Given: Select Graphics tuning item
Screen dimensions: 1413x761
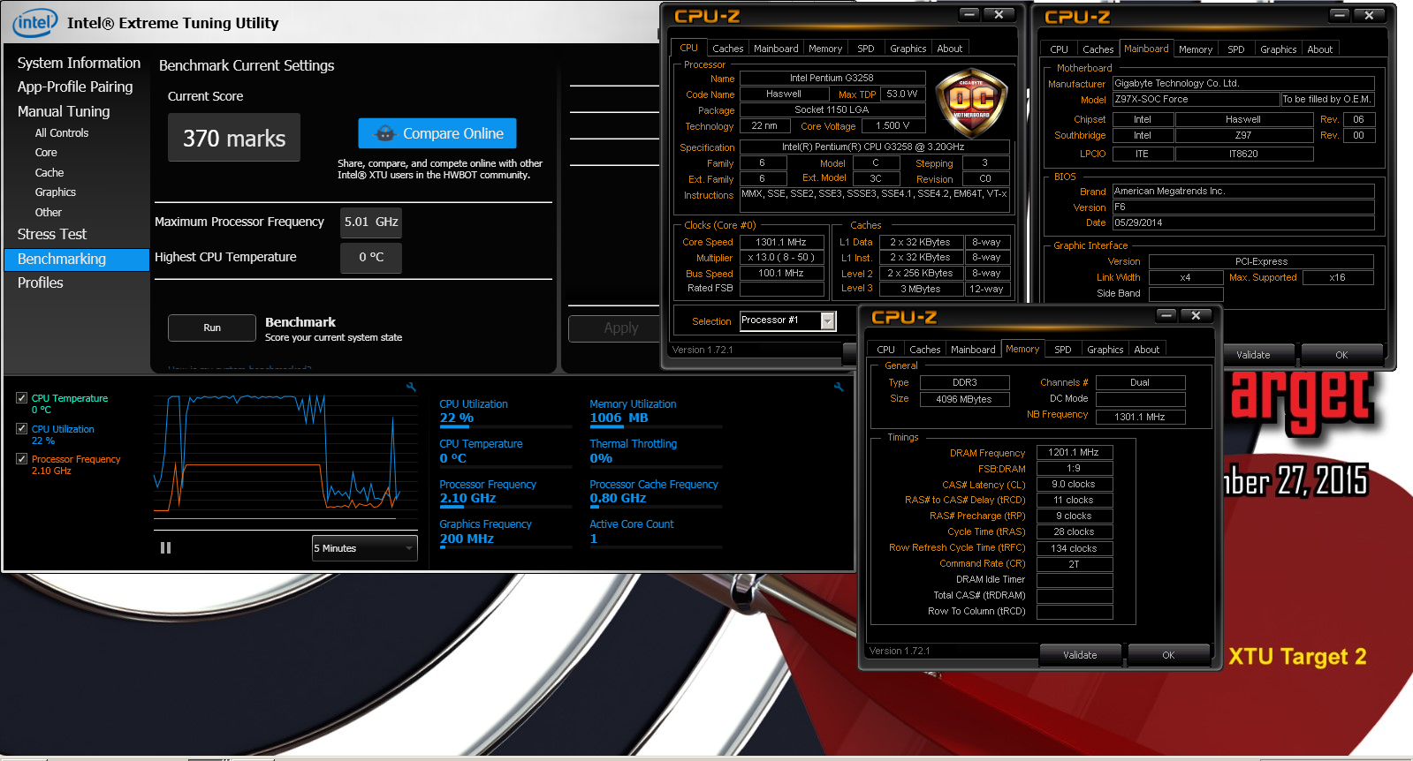Looking at the screenshot, I should [56, 192].
